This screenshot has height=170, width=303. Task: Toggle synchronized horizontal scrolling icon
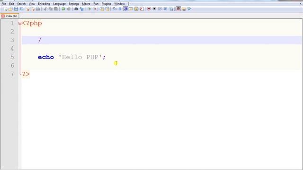(x=107, y=9)
